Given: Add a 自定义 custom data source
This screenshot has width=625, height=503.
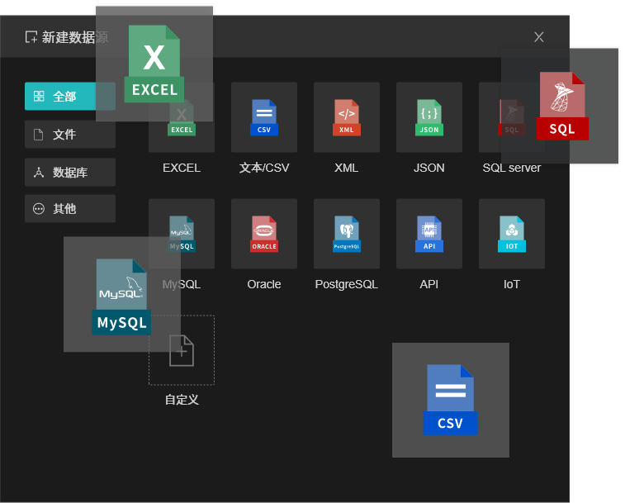Looking at the screenshot, I should (x=182, y=350).
